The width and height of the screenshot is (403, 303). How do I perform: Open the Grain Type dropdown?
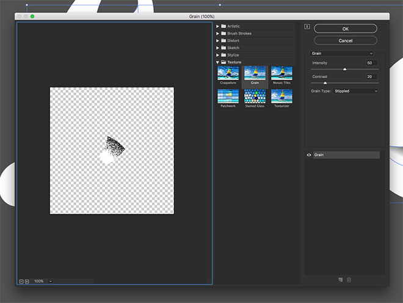click(357, 91)
